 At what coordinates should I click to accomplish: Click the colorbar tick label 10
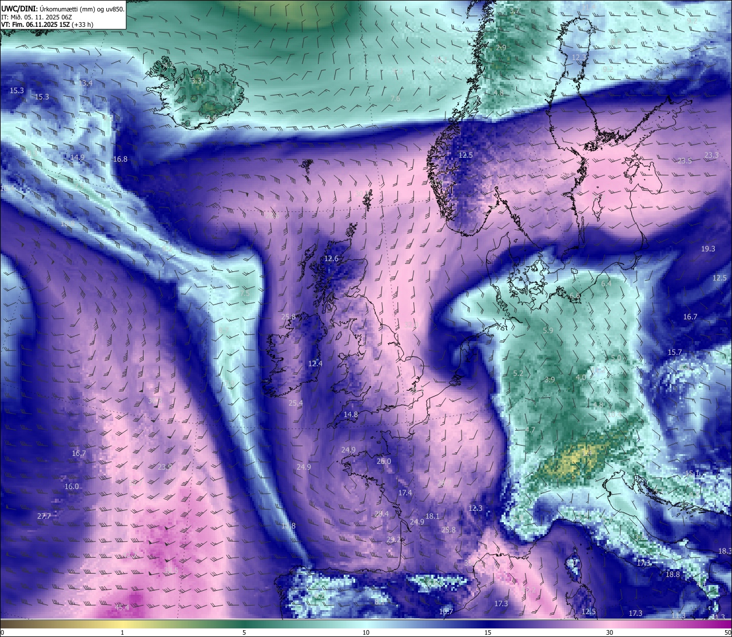click(366, 632)
